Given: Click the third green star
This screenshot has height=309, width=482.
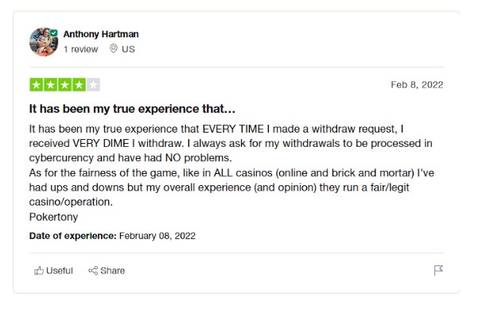Looking at the screenshot, I should click(x=64, y=85).
